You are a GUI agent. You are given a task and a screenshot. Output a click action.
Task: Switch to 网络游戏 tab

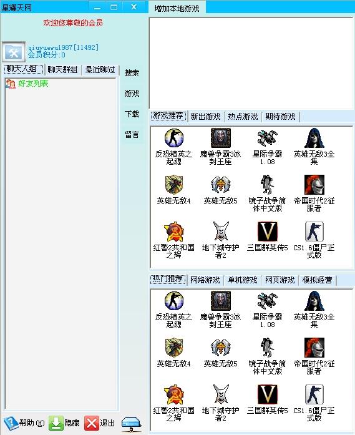pyautogui.click(x=205, y=280)
